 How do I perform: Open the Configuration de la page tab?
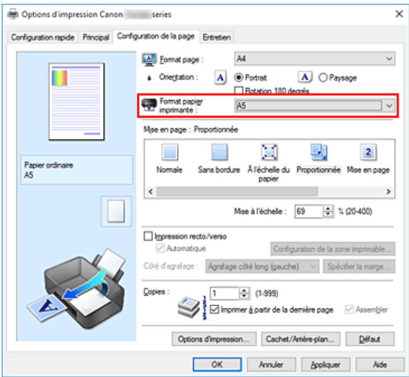156,36
